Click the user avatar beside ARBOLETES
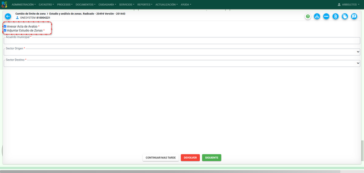This screenshot has height=173, width=364. 339,5
